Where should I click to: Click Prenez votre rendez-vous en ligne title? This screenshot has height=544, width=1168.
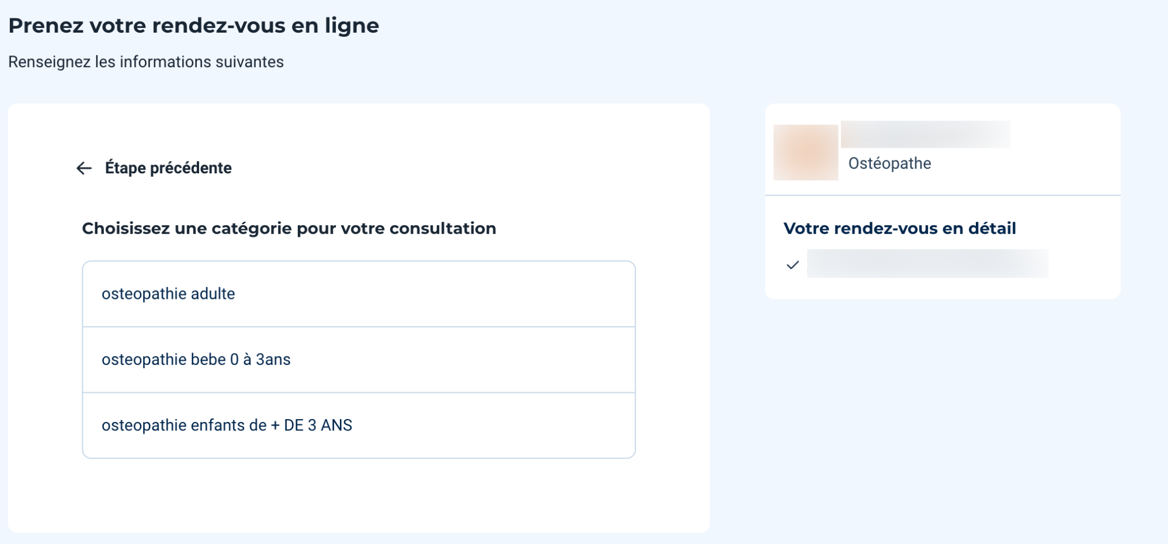tap(194, 26)
